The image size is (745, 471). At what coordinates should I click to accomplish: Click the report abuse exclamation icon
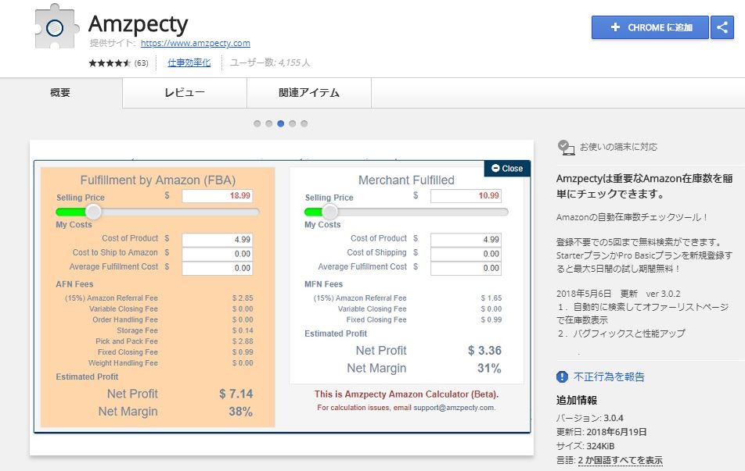563,376
